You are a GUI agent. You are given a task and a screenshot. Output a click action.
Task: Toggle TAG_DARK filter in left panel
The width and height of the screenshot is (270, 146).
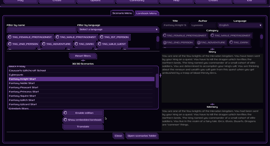(84, 44)
